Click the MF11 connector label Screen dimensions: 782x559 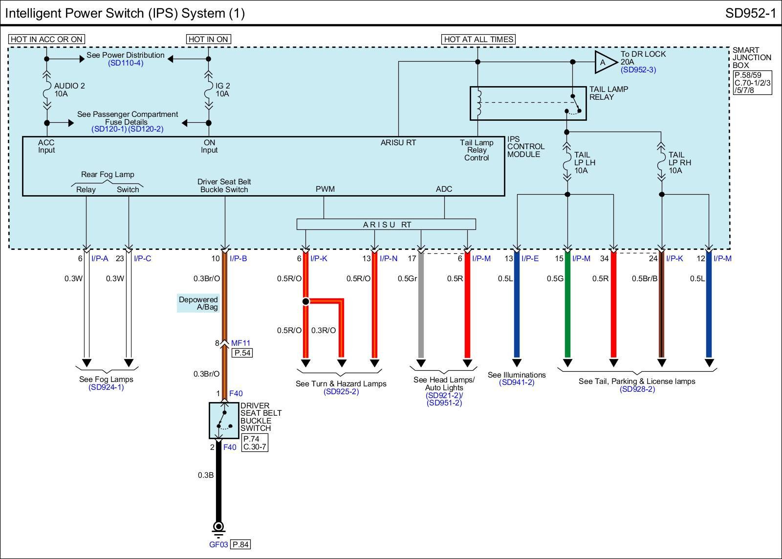coord(240,343)
